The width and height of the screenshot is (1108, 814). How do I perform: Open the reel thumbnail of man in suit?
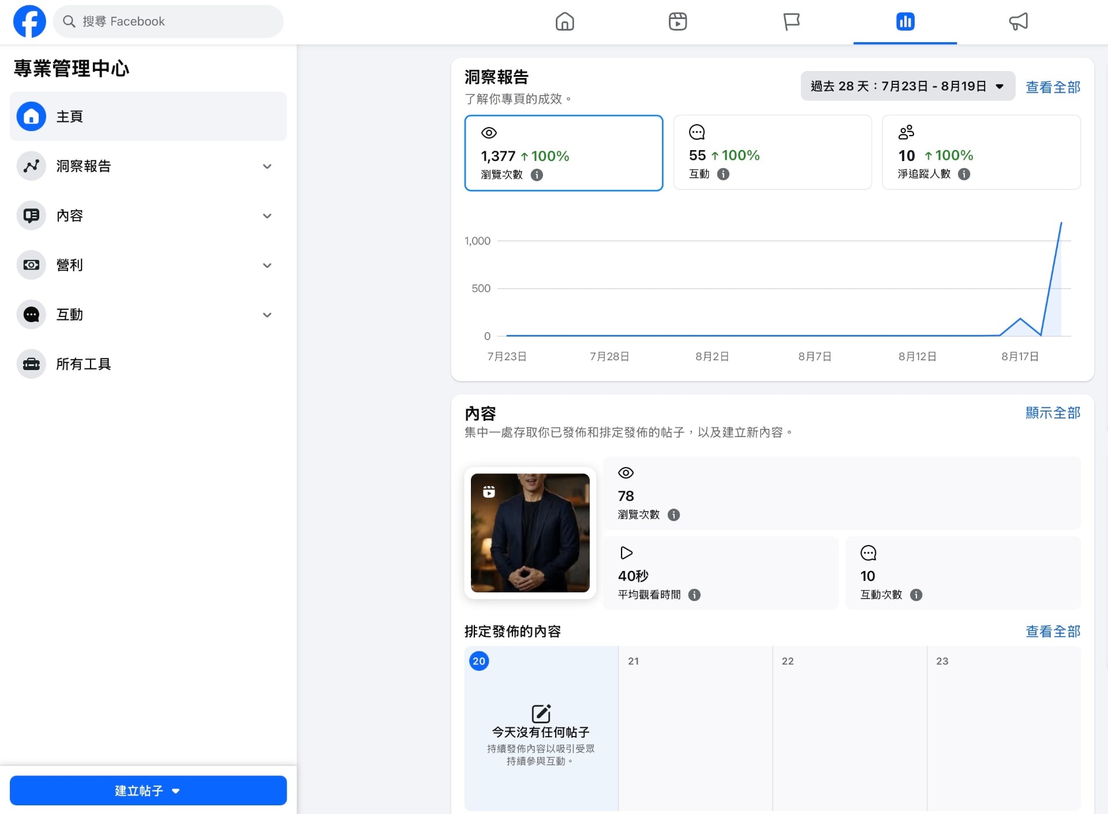[530, 533]
